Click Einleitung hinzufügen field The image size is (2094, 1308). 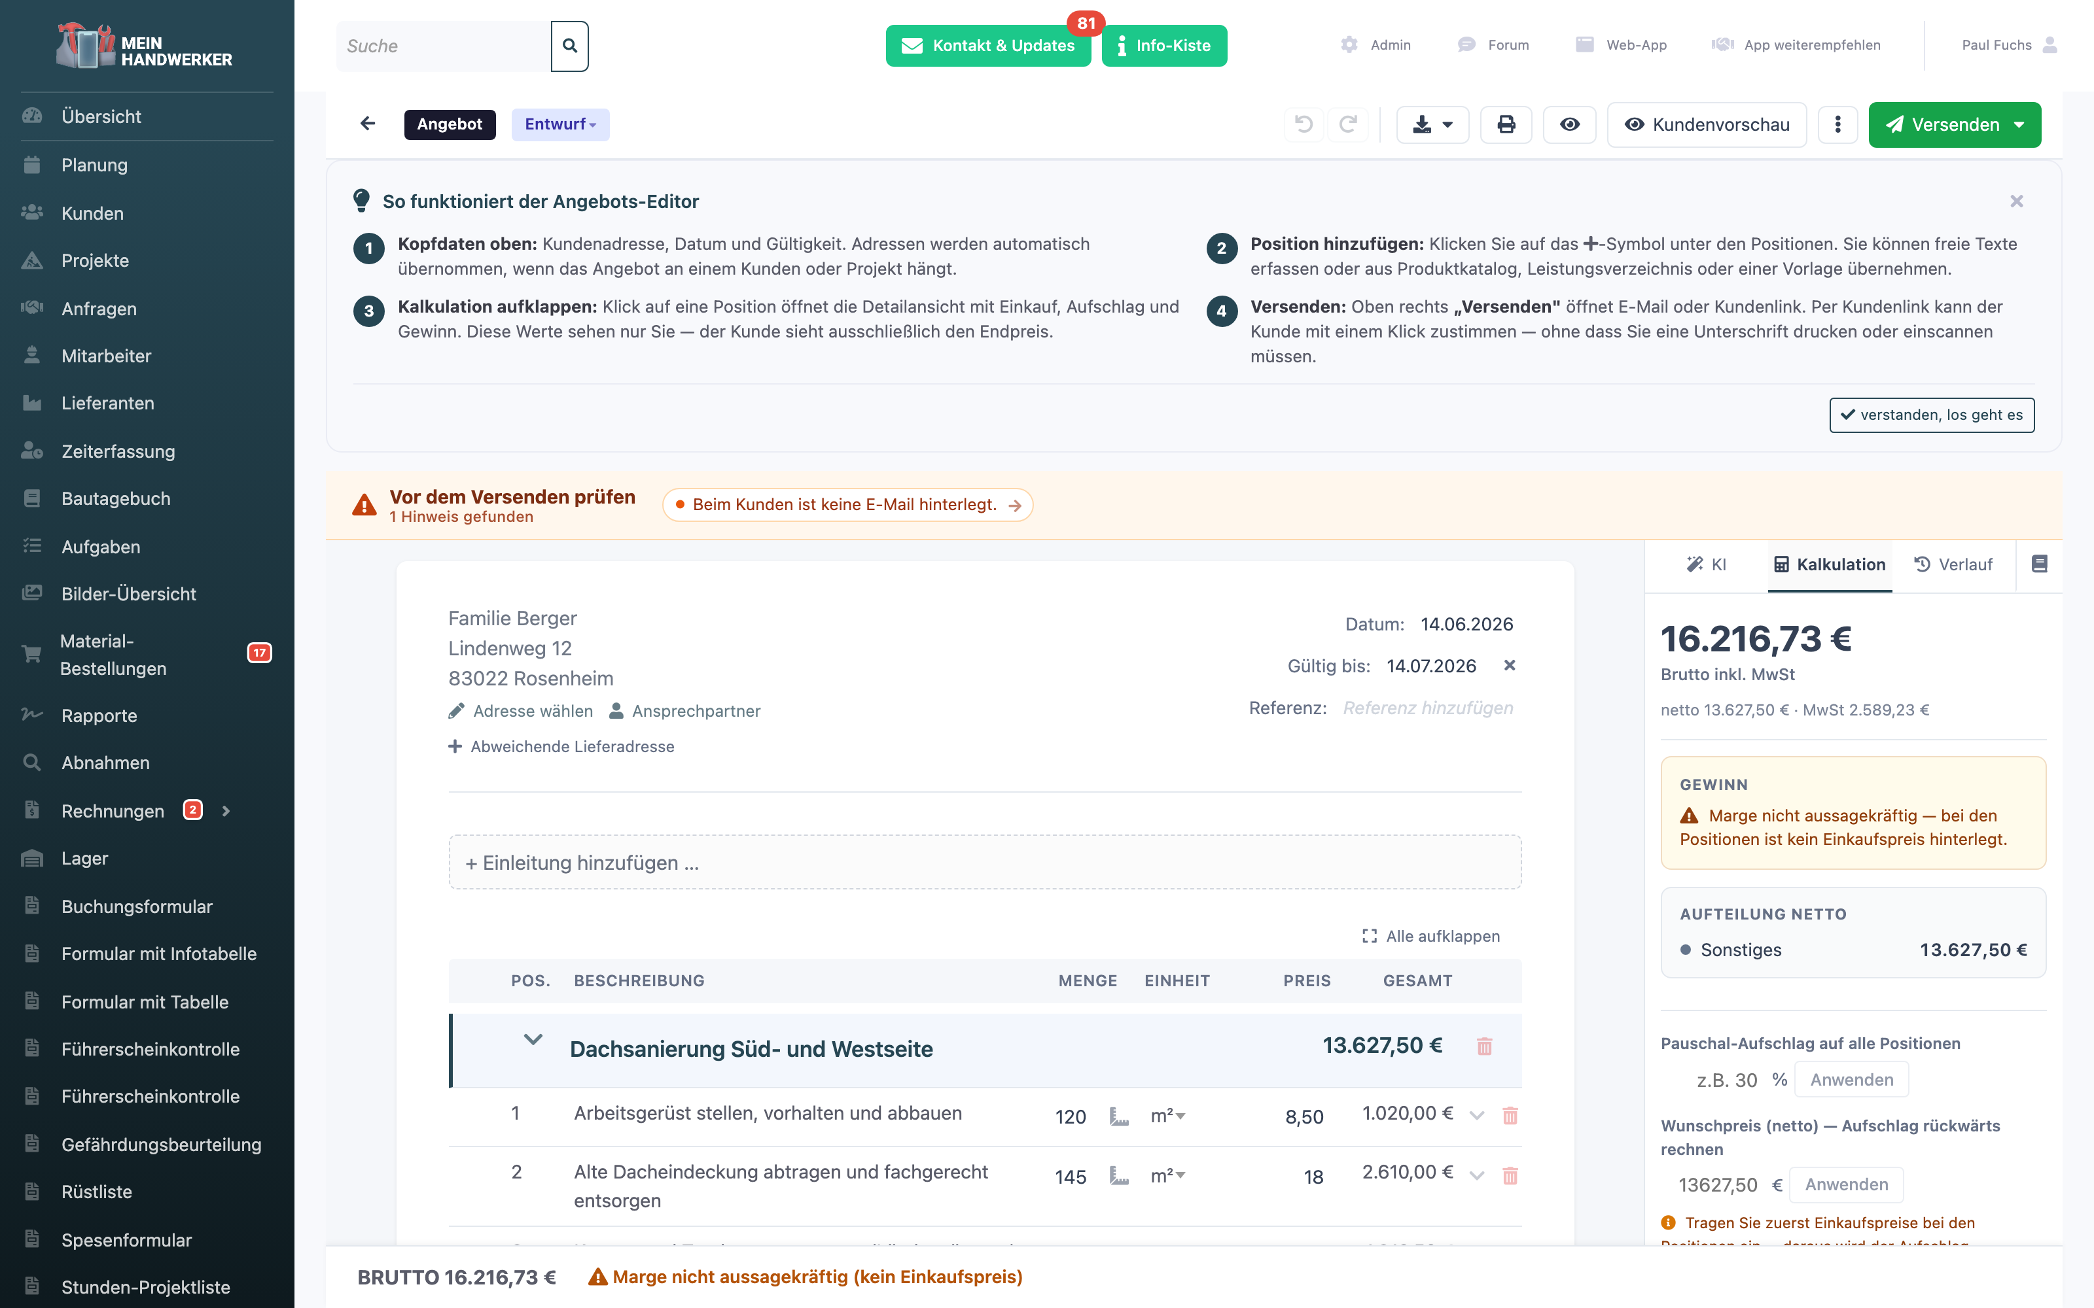[985, 863]
